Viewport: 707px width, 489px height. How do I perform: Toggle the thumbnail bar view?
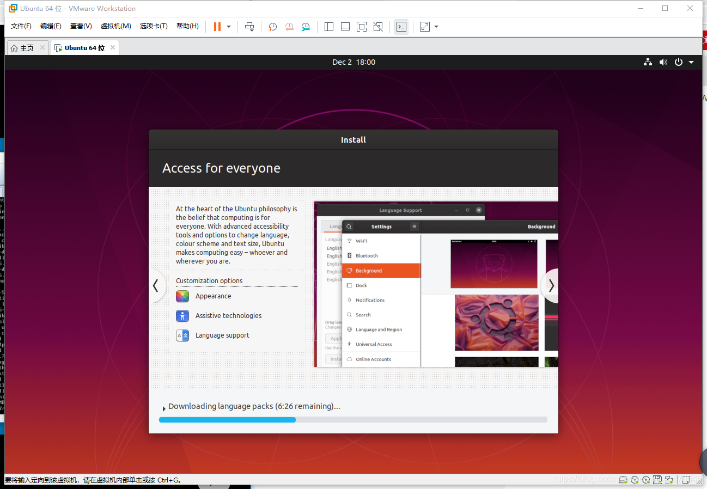click(x=345, y=27)
